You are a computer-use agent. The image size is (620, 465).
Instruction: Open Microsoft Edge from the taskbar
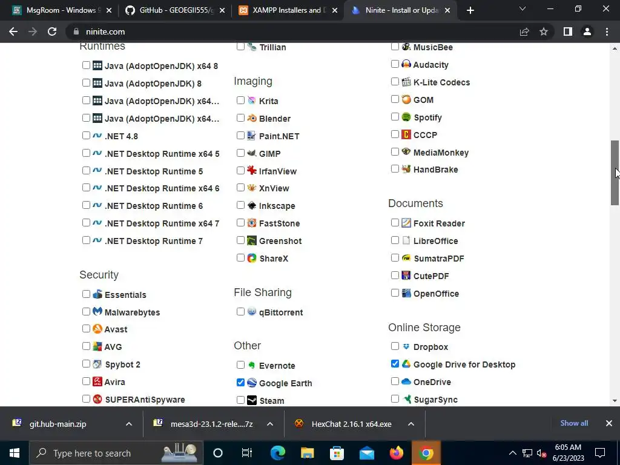point(277,453)
